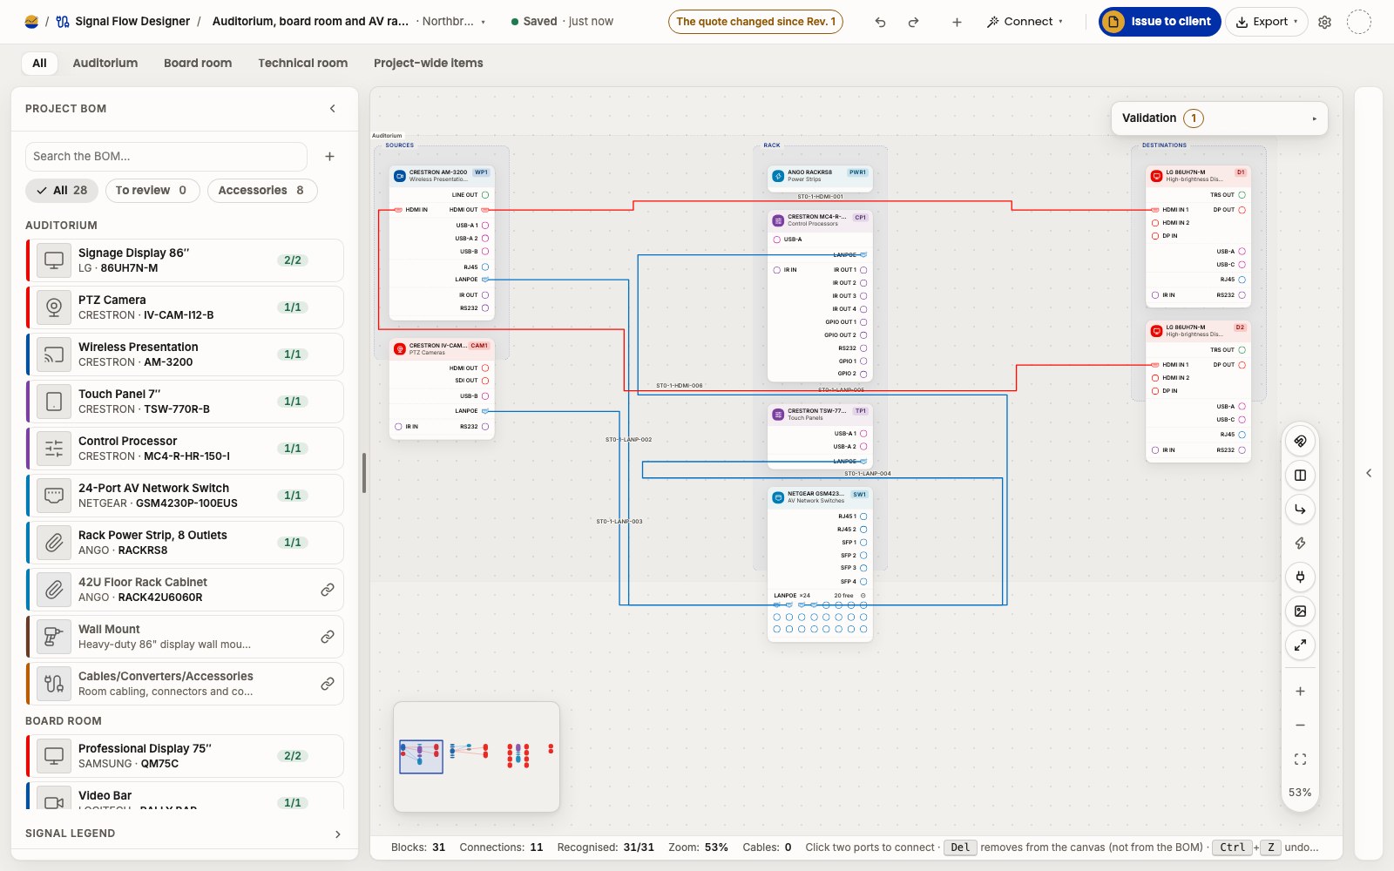Viewport: 1394px width, 871px height.
Task: Open link icon for 42U Floor Rack Cabinet
Action: pyautogui.click(x=328, y=590)
